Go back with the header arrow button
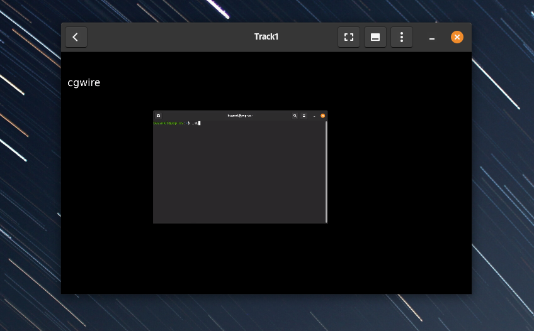 (x=76, y=37)
